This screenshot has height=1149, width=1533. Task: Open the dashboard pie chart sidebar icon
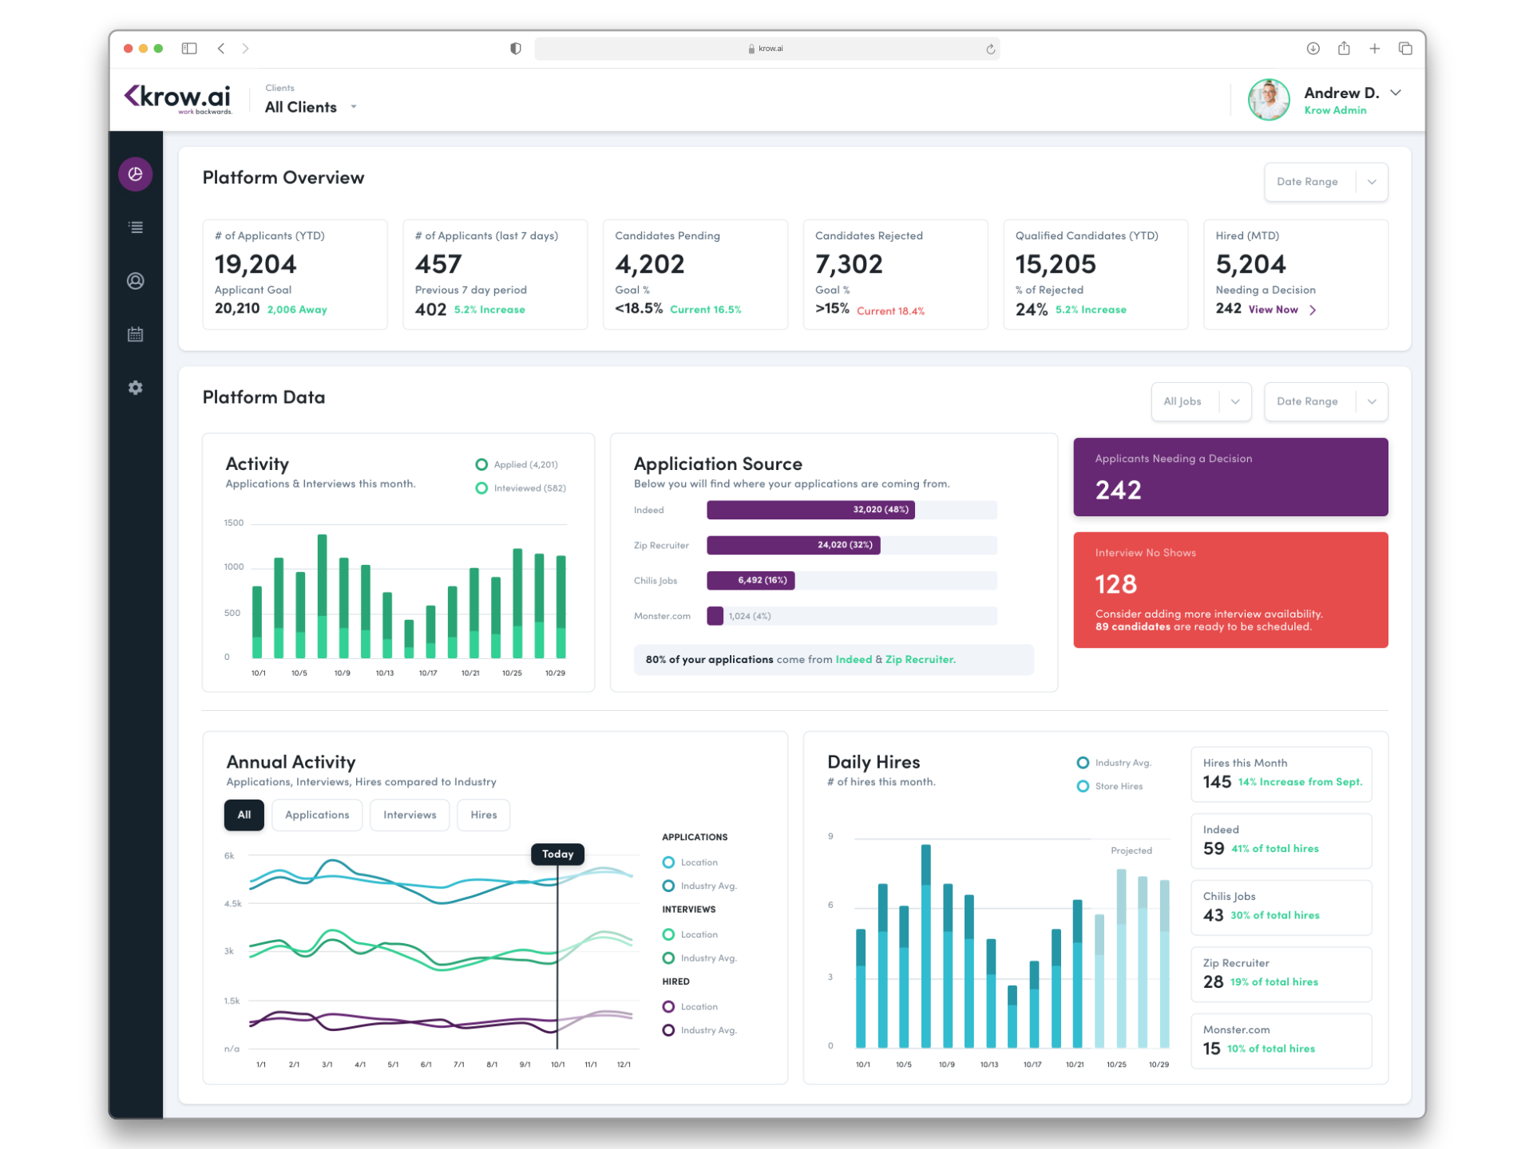(136, 174)
